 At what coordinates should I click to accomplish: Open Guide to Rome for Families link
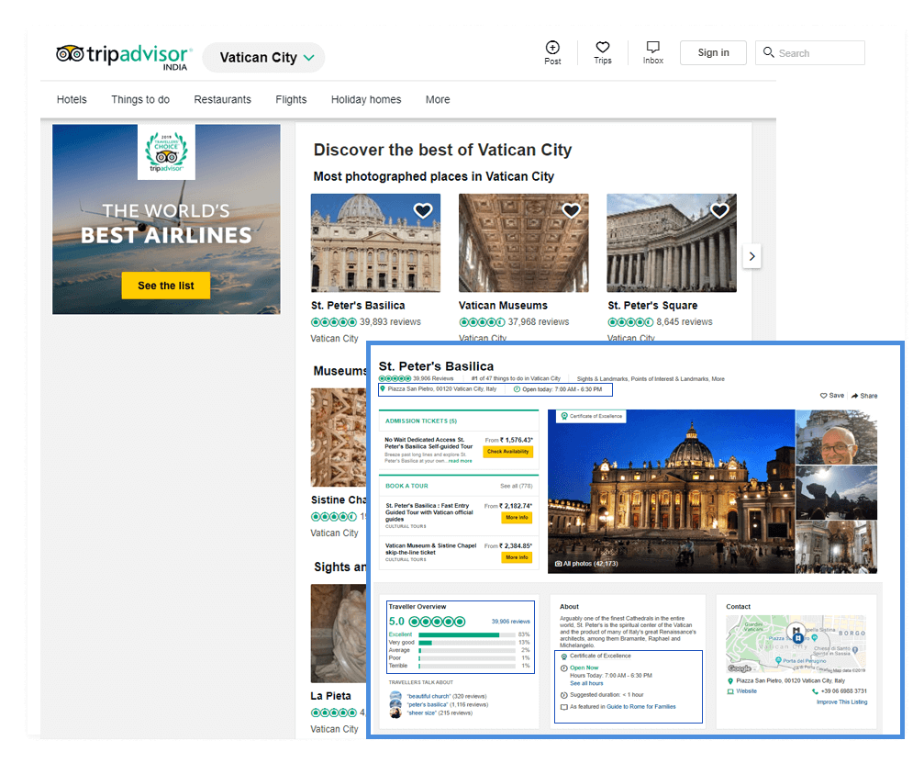641,706
